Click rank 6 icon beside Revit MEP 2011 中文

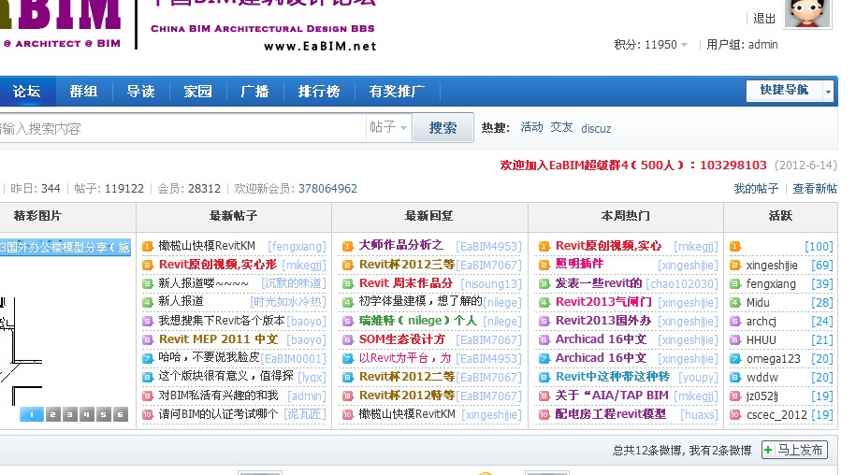(x=148, y=339)
